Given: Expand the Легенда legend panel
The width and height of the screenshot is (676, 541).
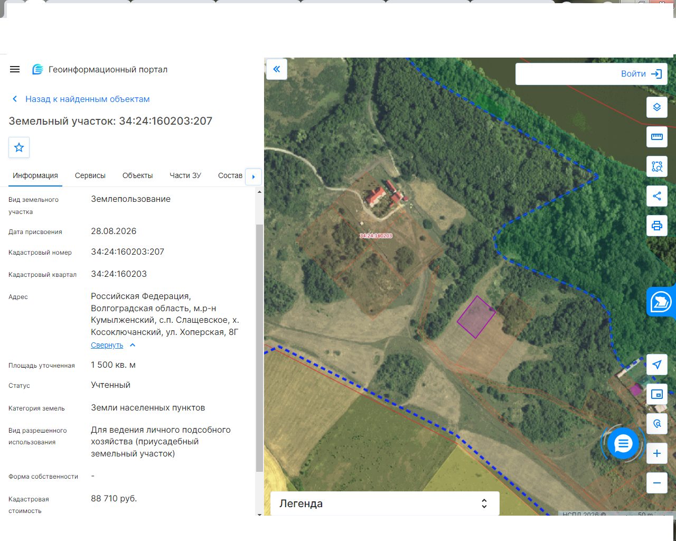Looking at the screenshot, I should (x=384, y=503).
